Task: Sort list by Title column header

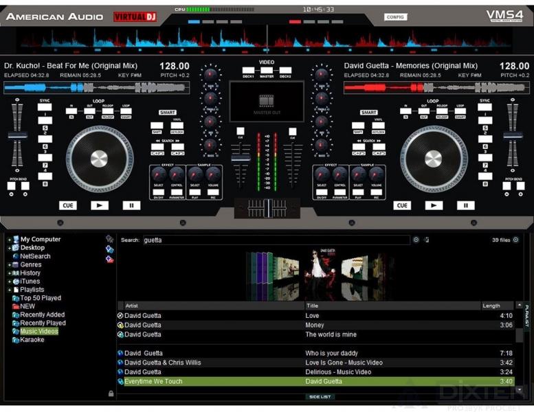Action: coord(392,306)
